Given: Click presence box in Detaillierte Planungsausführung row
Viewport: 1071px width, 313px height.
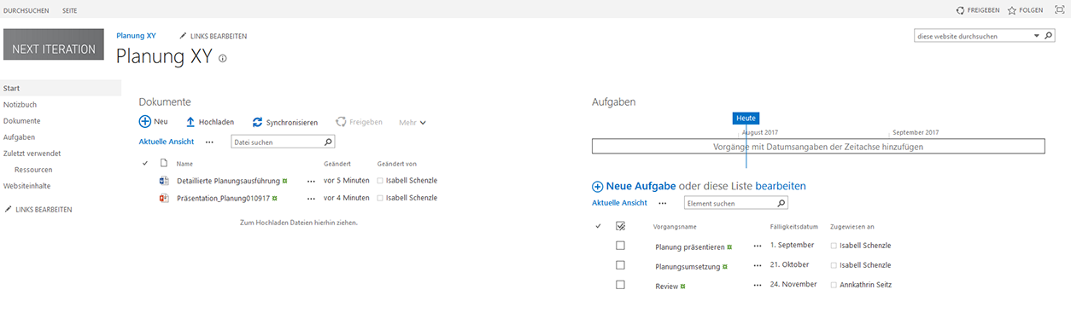Looking at the screenshot, I should [x=380, y=181].
